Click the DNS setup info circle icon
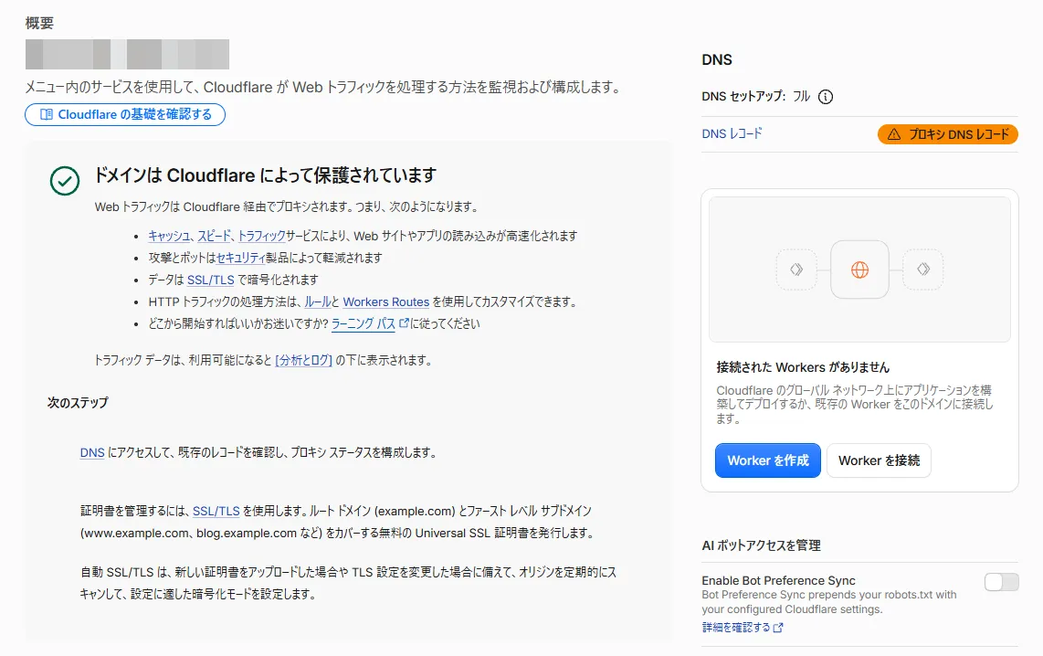The width and height of the screenshot is (1043, 656). click(x=825, y=97)
